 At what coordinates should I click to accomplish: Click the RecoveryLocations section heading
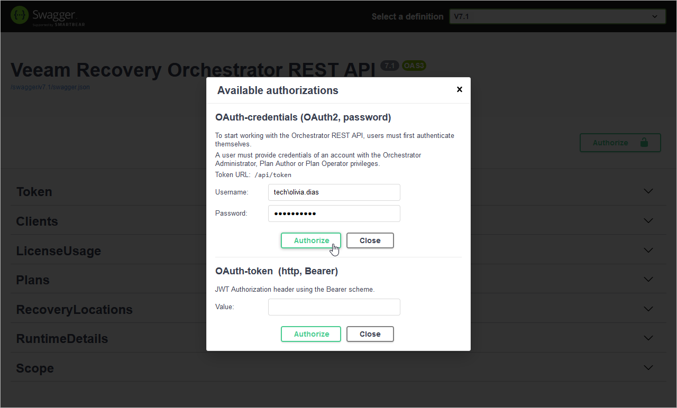[x=75, y=310]
